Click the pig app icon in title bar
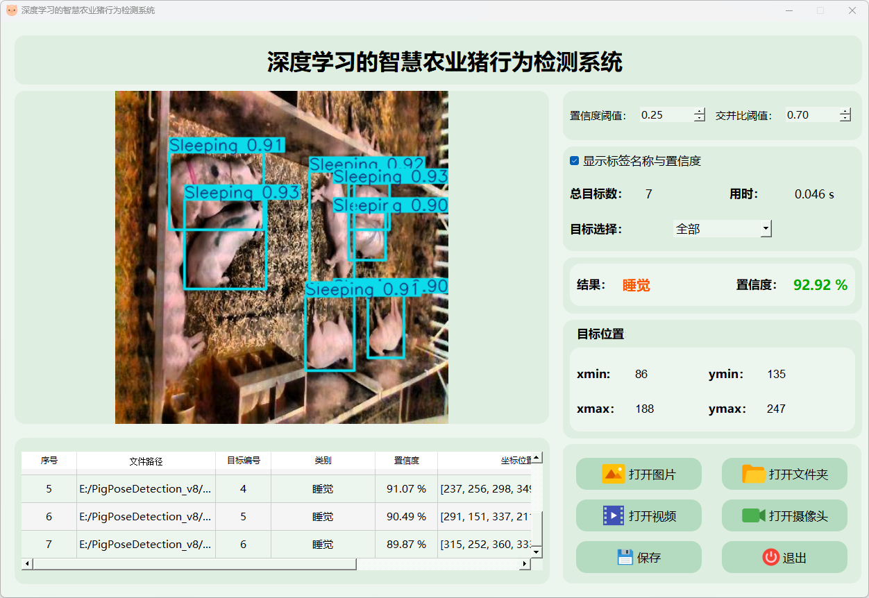The width and height of the screenshot is (869, 598). (11, 10)
